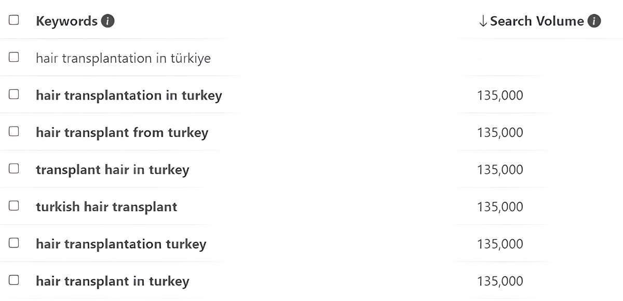Click the 'hair transplant in turkey' keyword

(112, 281)
